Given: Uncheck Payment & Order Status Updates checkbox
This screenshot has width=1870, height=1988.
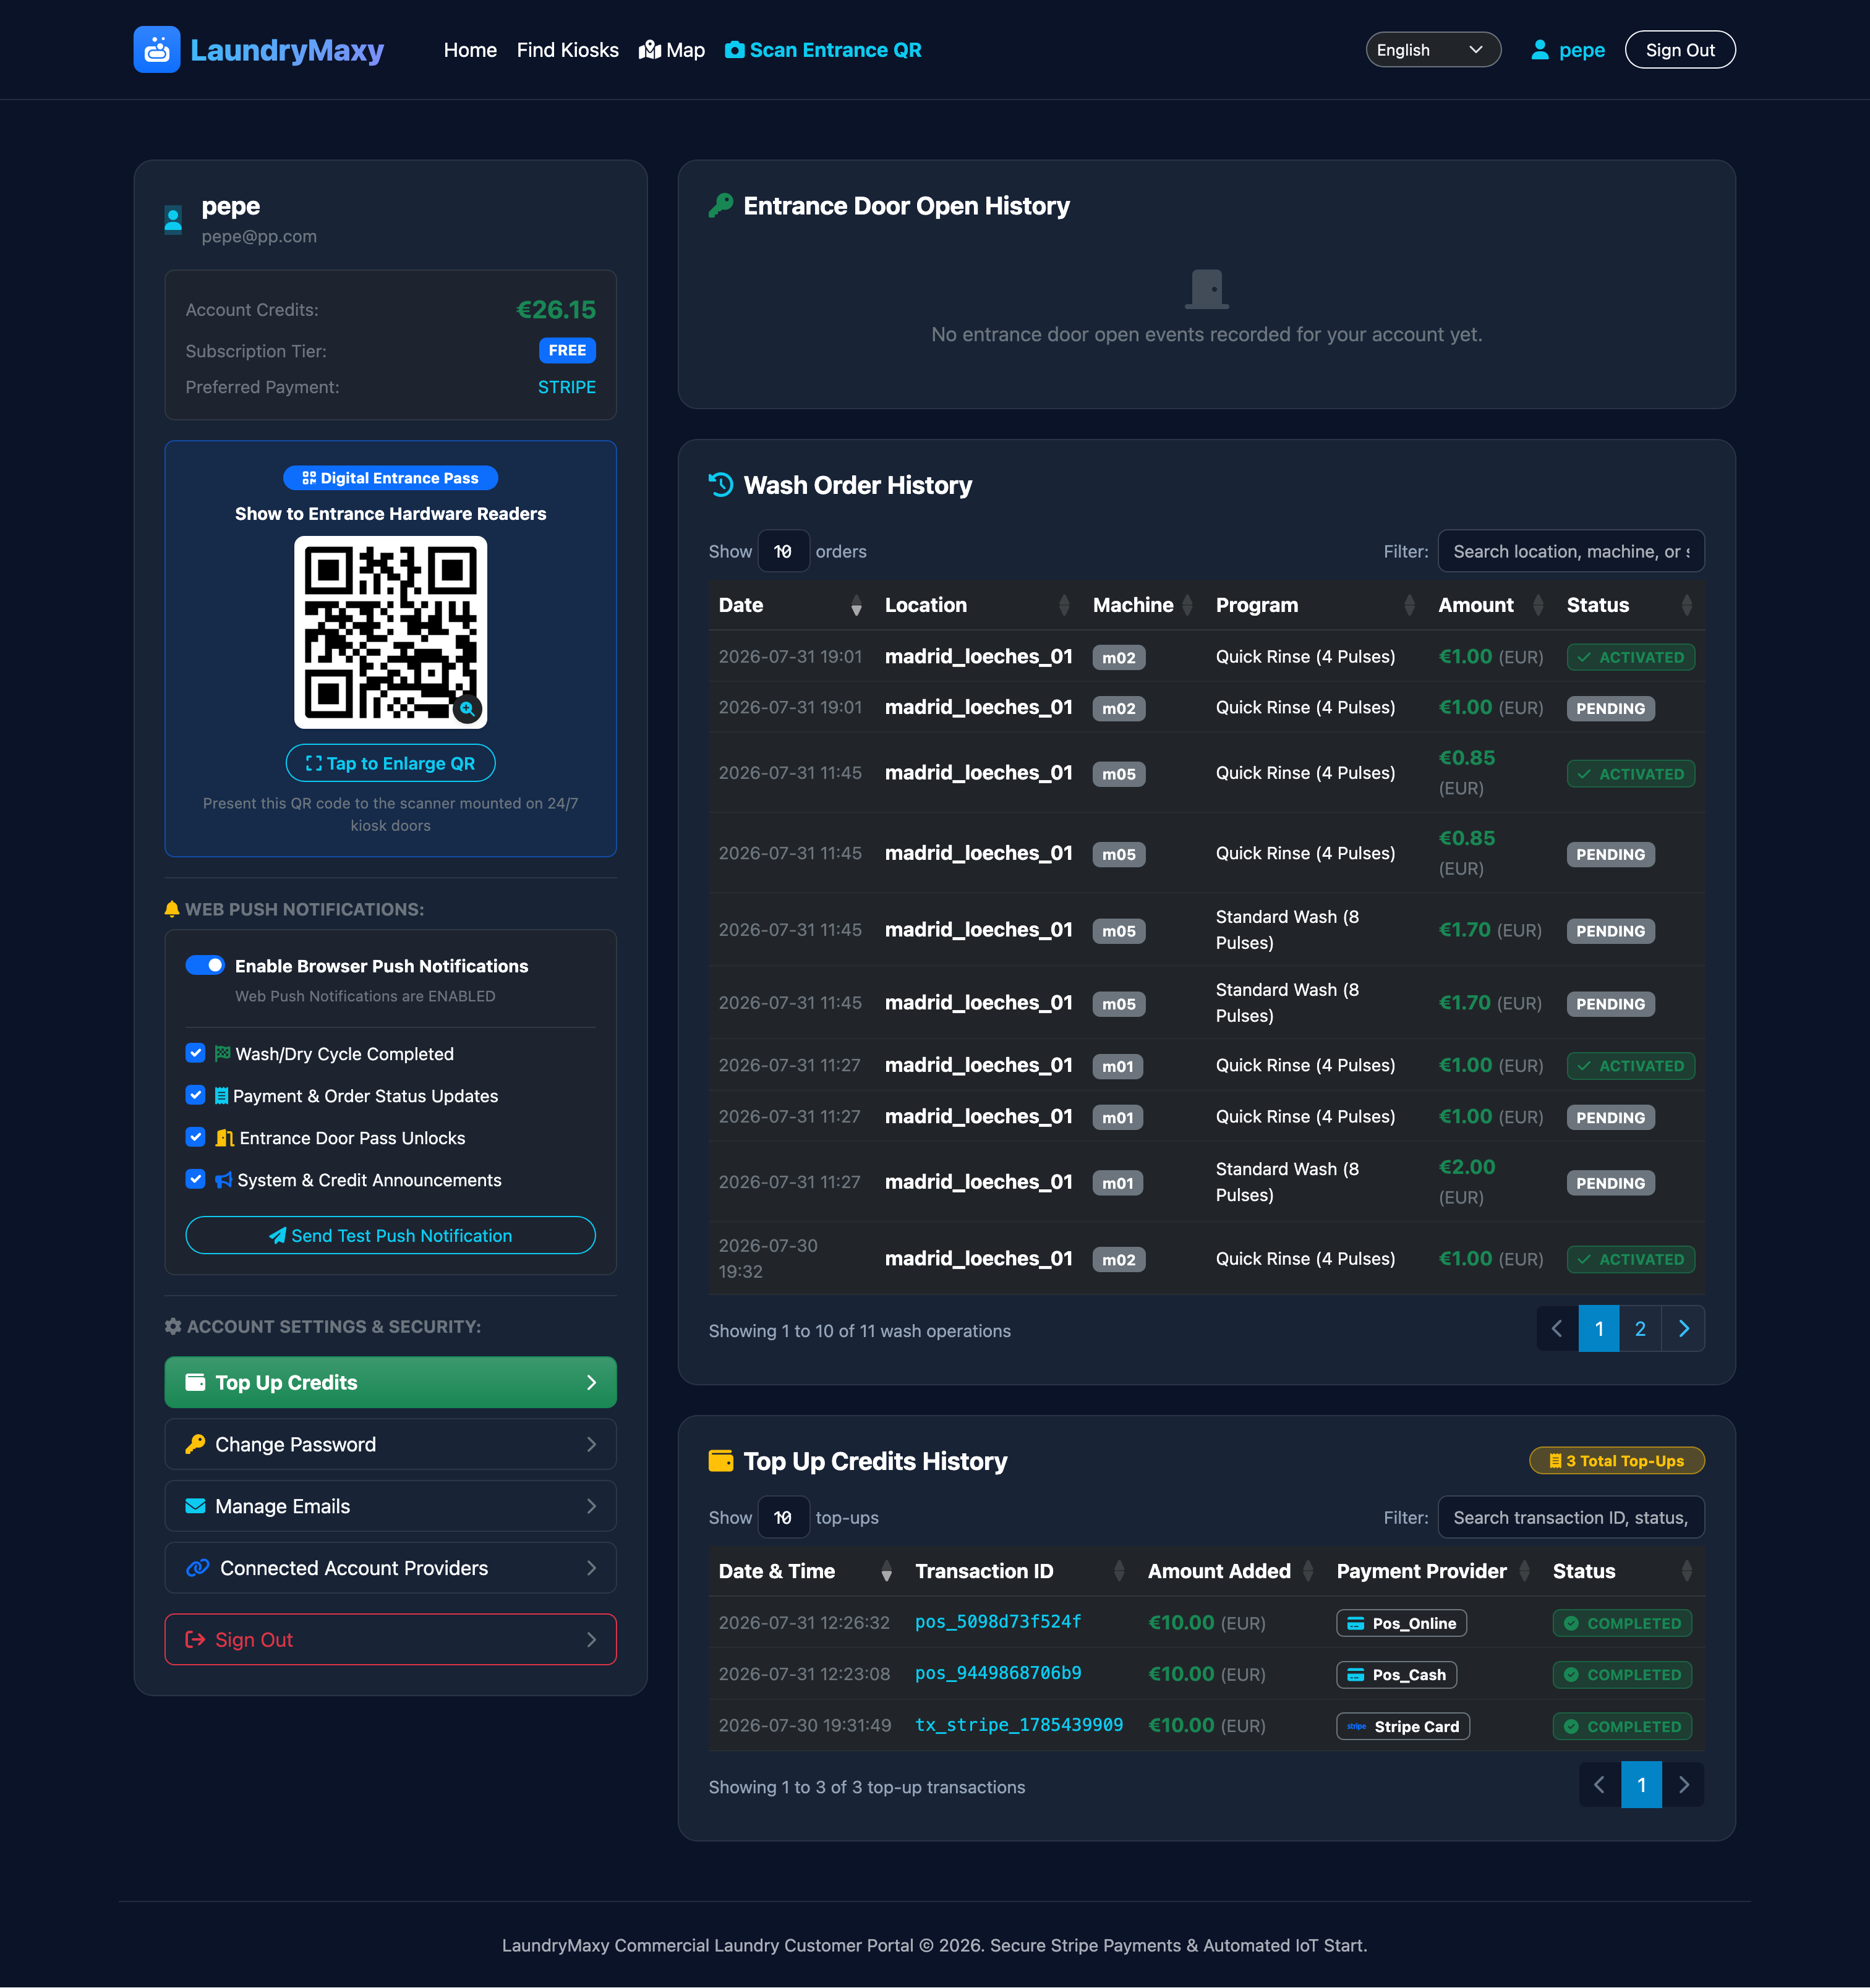Looking at the screenshot, I should (195, 1095).
